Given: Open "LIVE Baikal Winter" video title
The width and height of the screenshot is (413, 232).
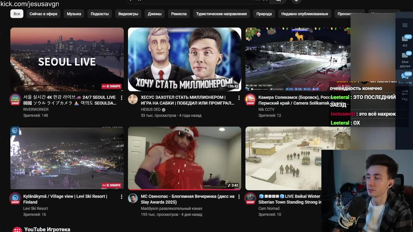Looking at the screenshot, I should click(x=290, y=199).
